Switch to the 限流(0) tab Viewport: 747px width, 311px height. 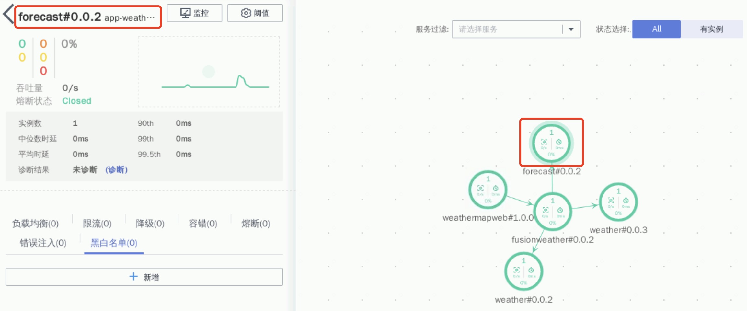[97, 224]
